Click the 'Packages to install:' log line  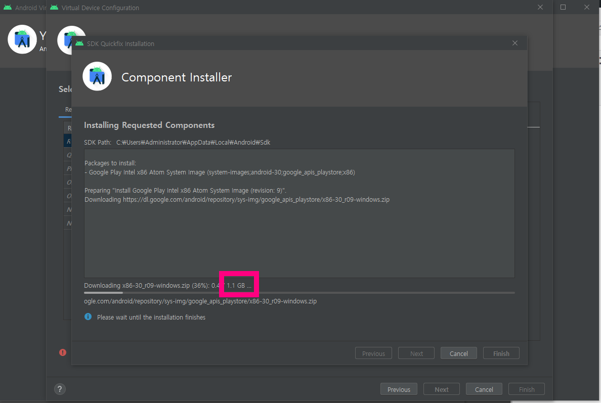[110, 163]
